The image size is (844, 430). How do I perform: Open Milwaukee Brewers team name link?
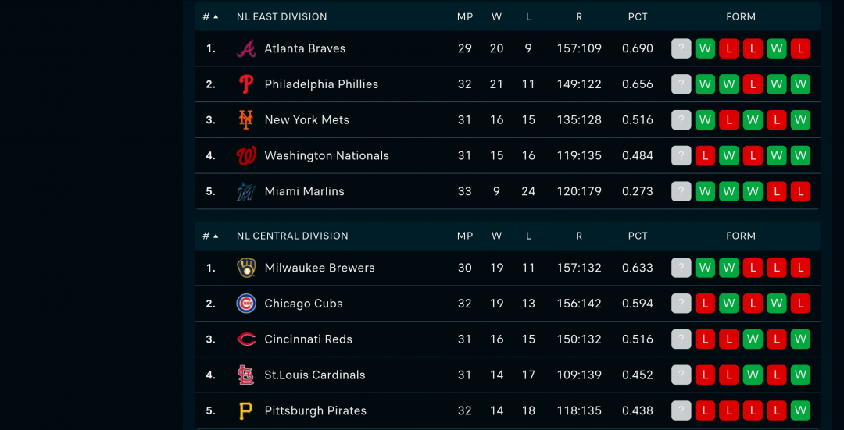pos(320,268)
